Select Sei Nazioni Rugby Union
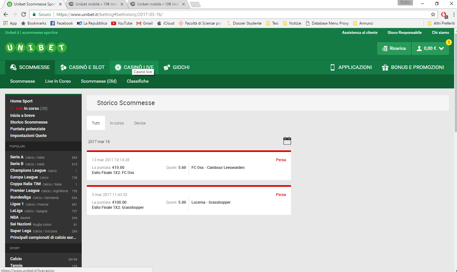The height and width of the screenshot is (272, 457). tap(43, 224)
